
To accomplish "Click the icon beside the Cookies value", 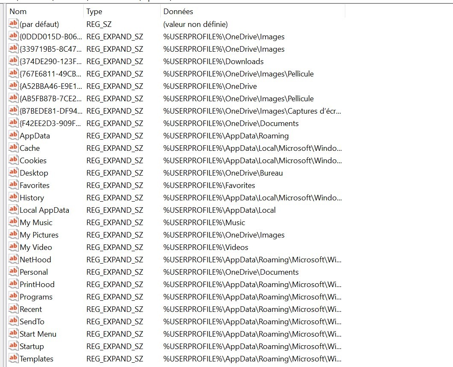I will [x=14, y=160].
